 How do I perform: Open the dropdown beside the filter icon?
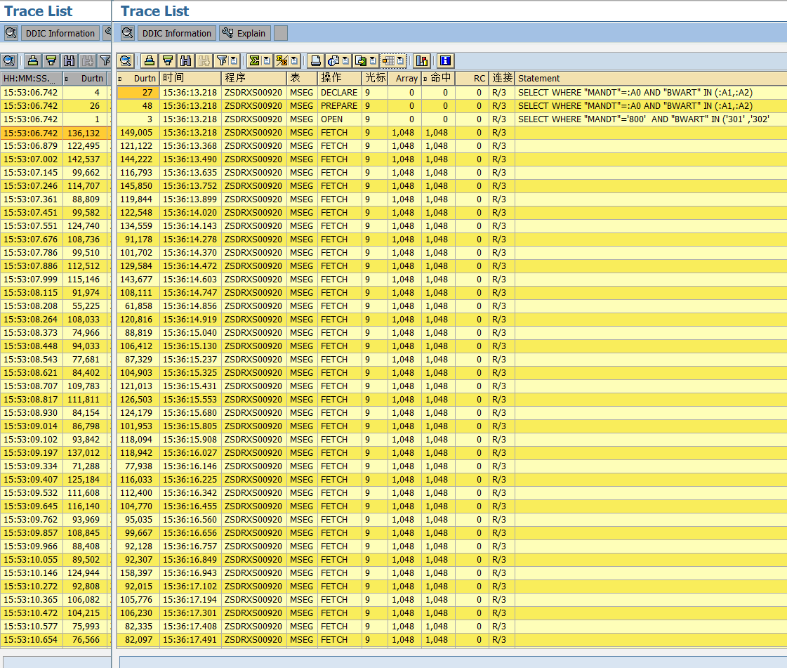(234, 61)
